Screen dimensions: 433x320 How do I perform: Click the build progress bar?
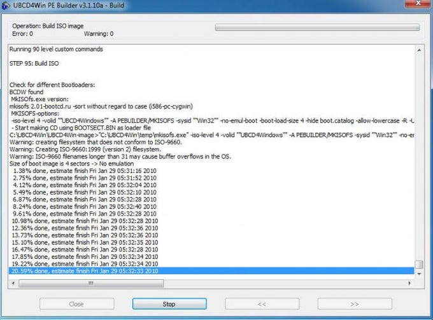click(317, 27)
